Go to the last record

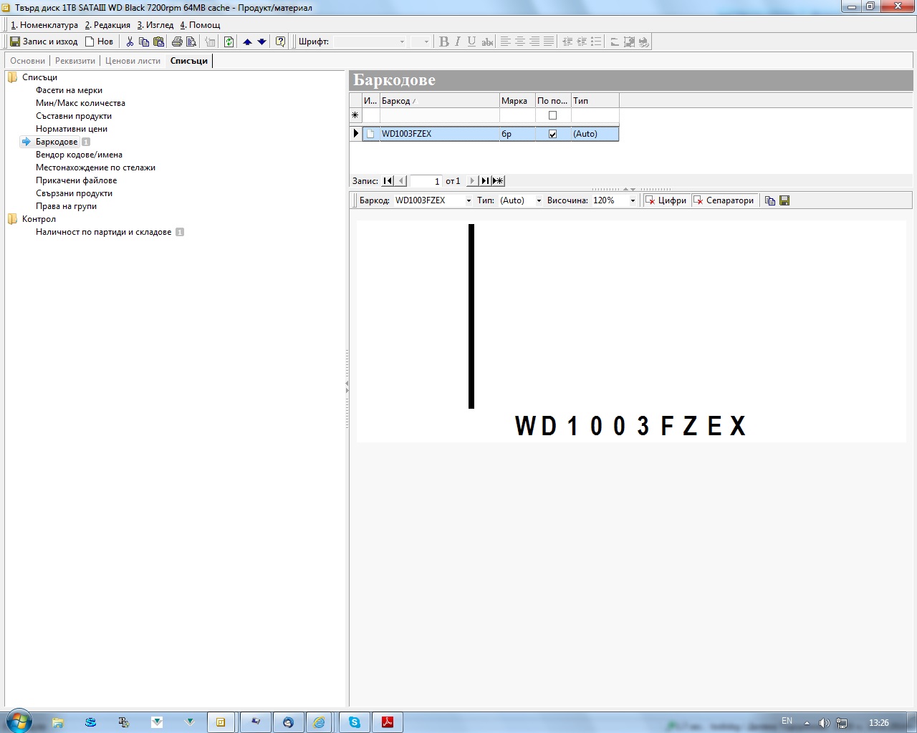click(485, 181)
